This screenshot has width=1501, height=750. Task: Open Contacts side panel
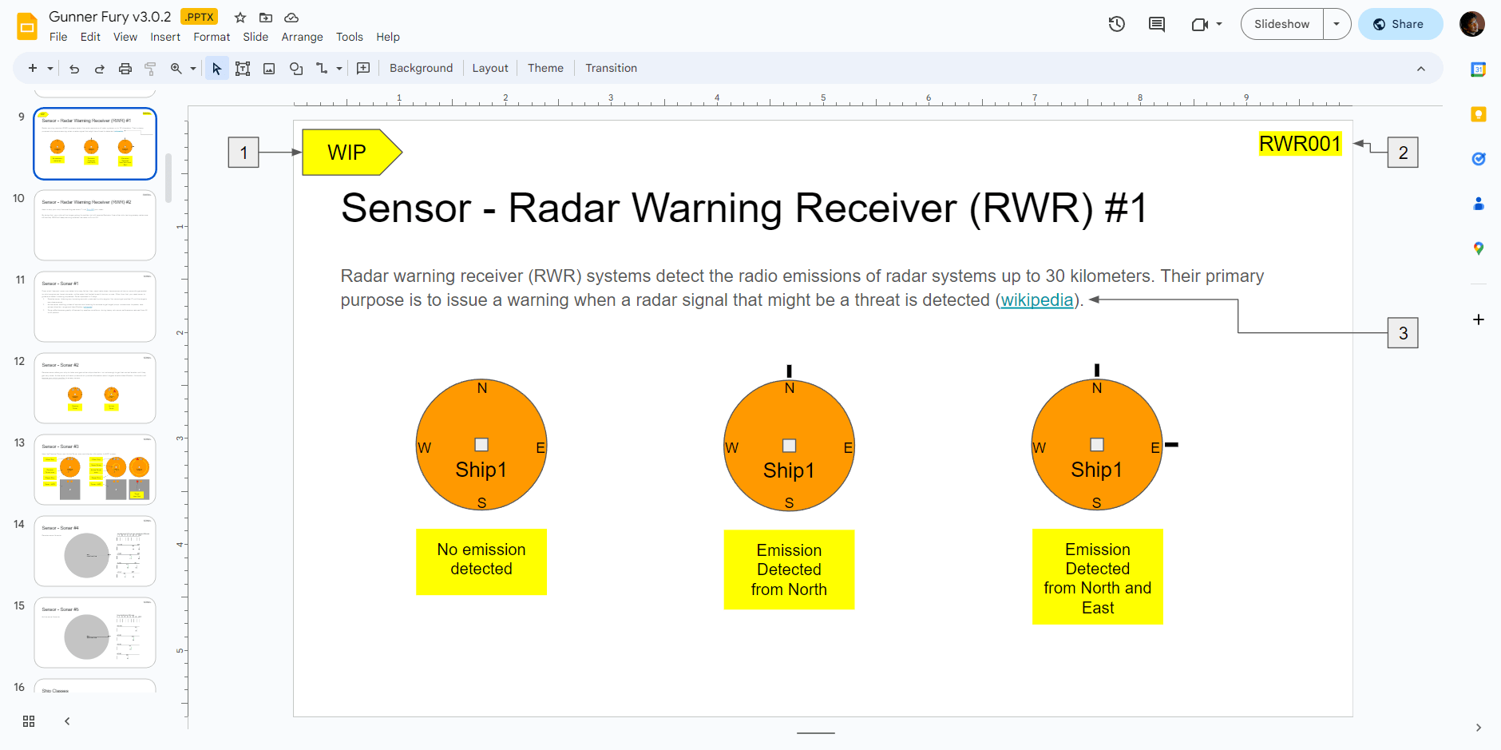point(1479,204)
